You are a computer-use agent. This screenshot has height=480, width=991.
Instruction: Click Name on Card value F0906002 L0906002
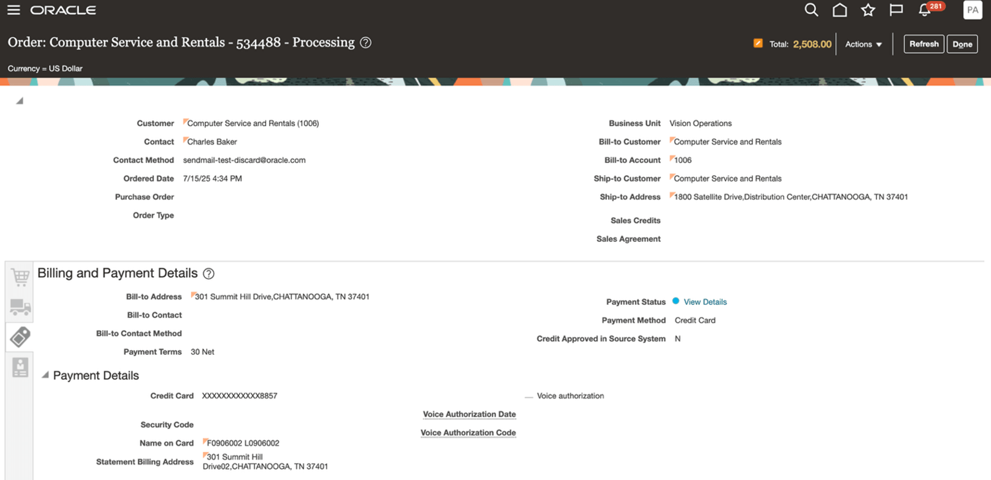click(243, 443)
